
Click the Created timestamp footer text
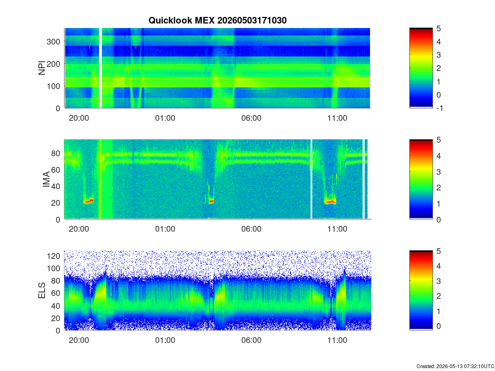[455, 366]
